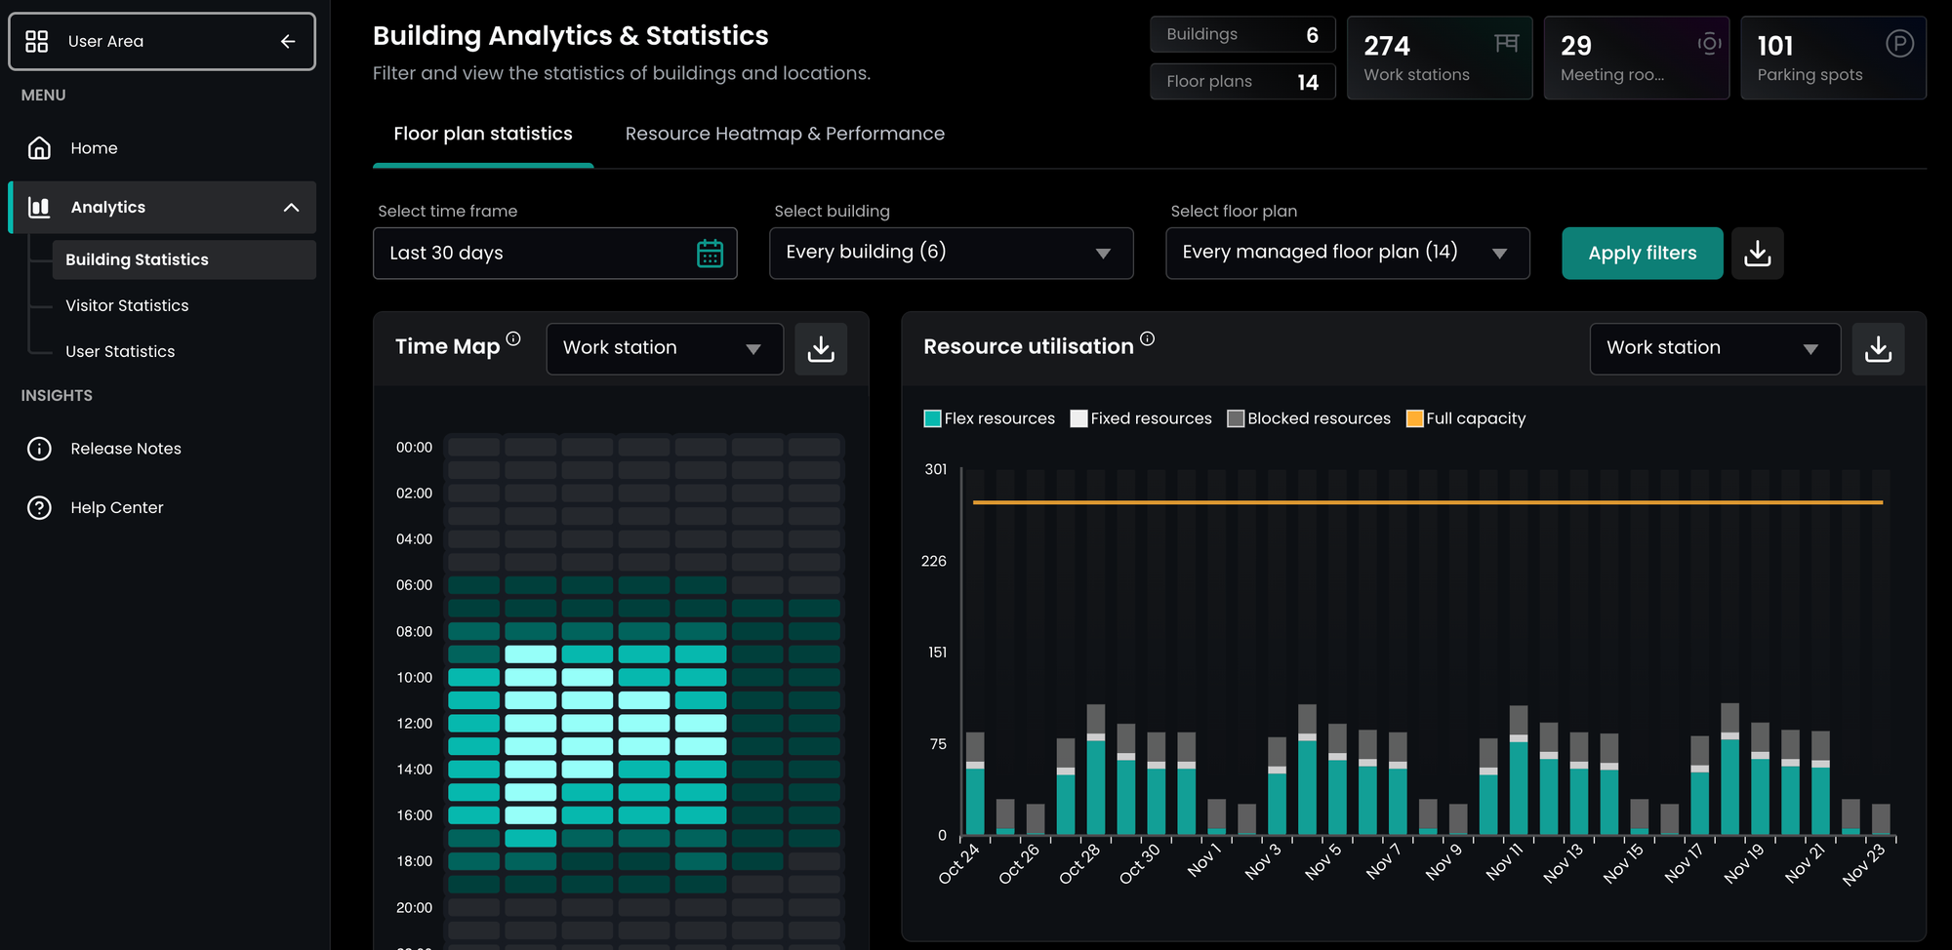Click the back arrow in User Area
The image size is (1952, 950).
click(x=288, y=41)
